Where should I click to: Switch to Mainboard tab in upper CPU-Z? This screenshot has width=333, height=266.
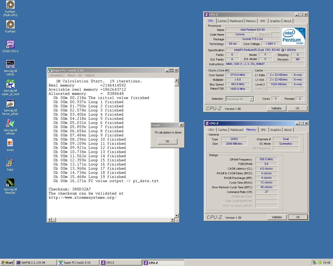coord(236,21)
